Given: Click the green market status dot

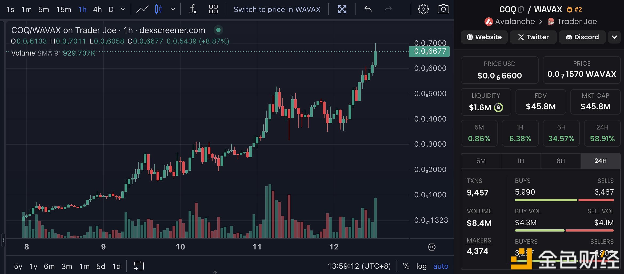Looking at the screenshot, I should [218, 30].
